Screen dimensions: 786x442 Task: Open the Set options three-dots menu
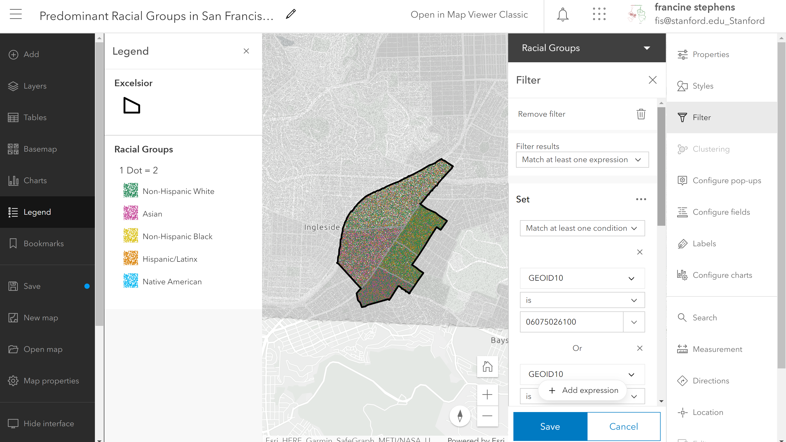[641, 199]
